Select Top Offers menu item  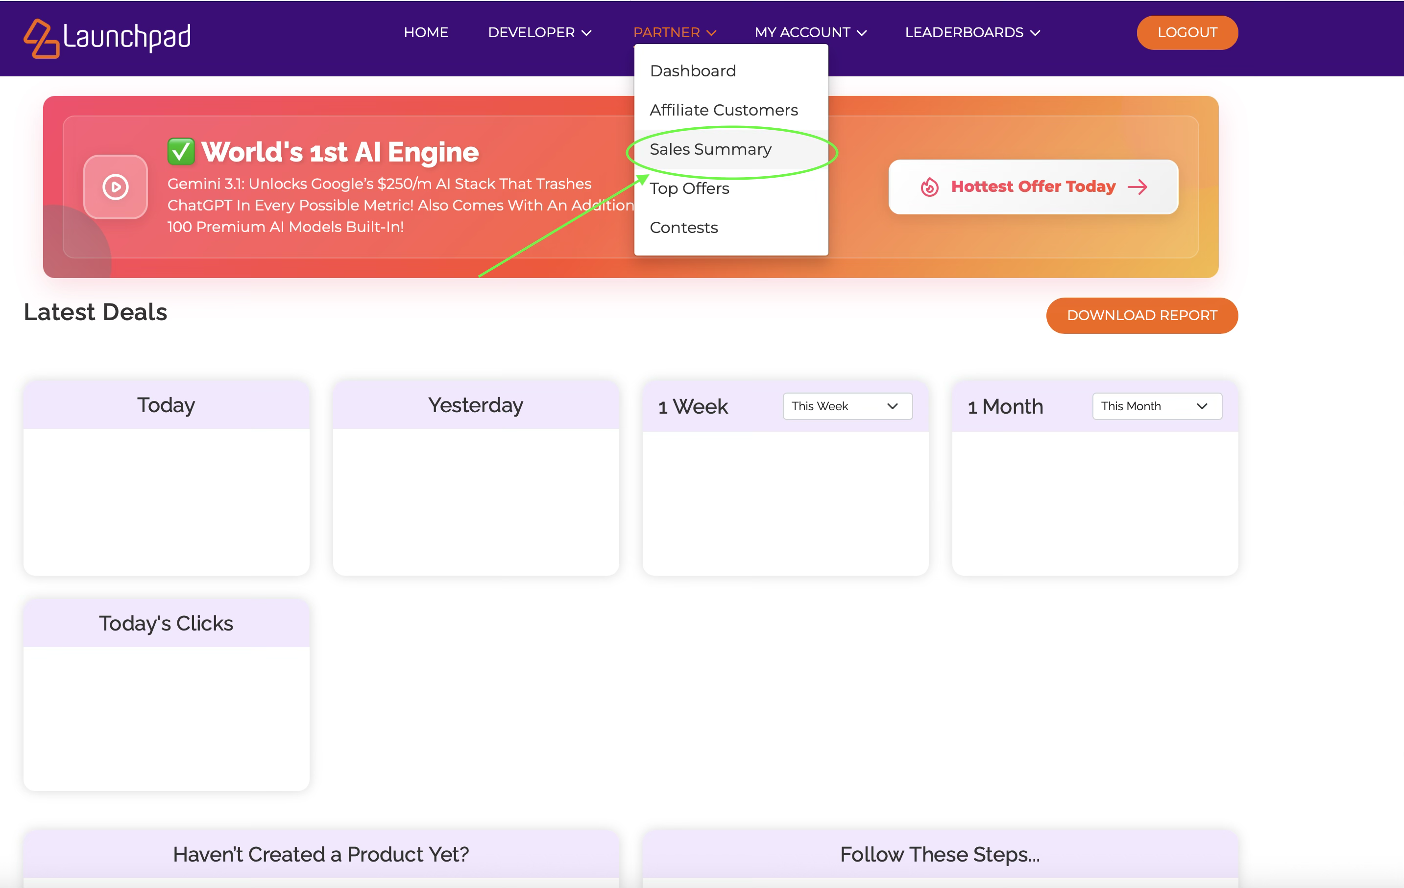coord(730,188)
